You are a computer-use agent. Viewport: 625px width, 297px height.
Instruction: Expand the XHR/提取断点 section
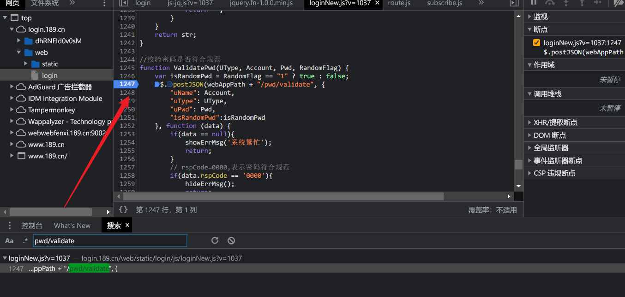529,122
